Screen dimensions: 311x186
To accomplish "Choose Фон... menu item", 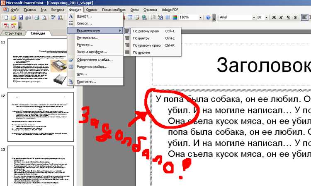I will tap(95, 74).
